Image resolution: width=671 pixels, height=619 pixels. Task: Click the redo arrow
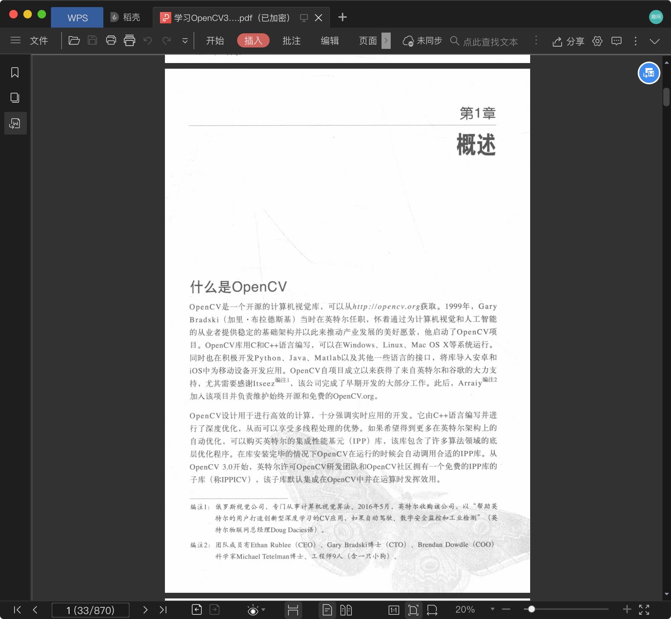pos(166,41)
